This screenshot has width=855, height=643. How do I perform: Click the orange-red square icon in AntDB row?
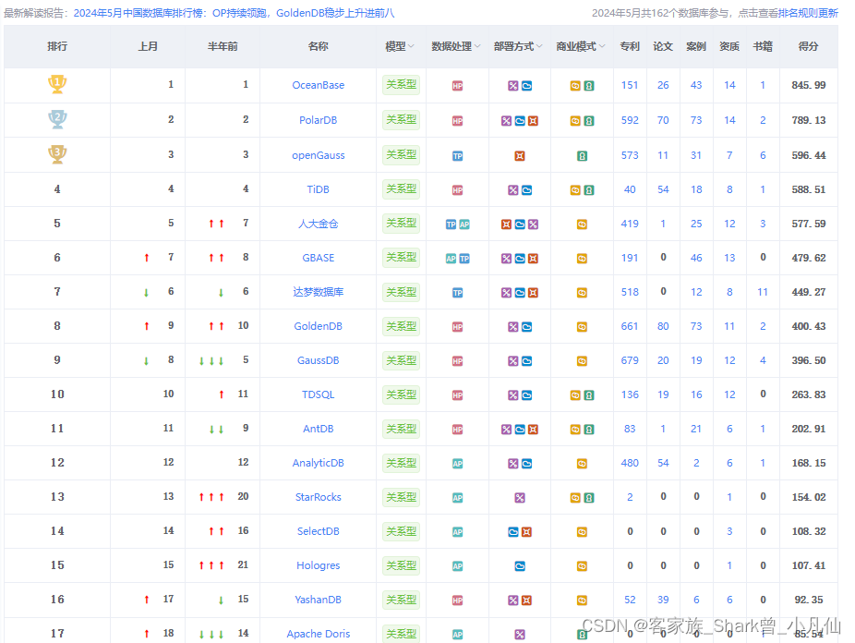(x=534, y=430)
